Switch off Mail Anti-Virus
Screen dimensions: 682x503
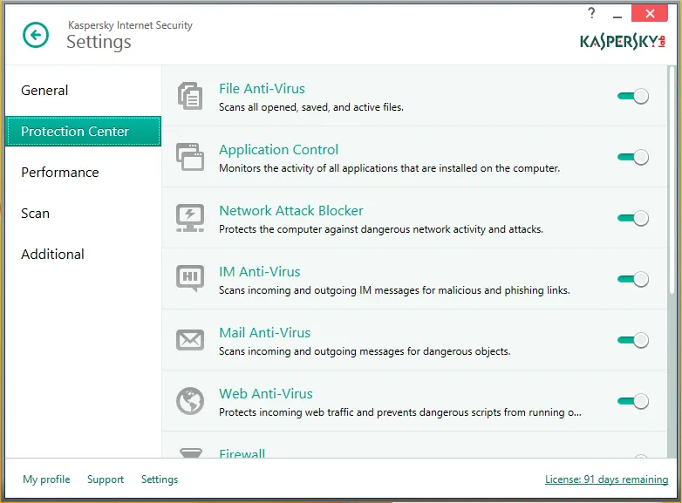point(633,340)
